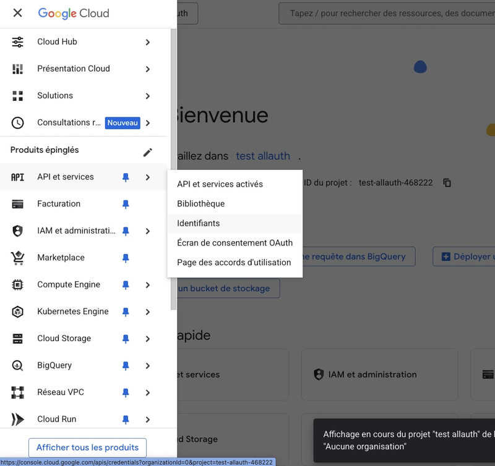Unpin Facturation from pinned products

coord(126,205)
